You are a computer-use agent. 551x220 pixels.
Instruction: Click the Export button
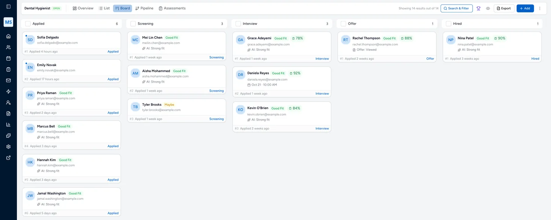tap(504, 8)
